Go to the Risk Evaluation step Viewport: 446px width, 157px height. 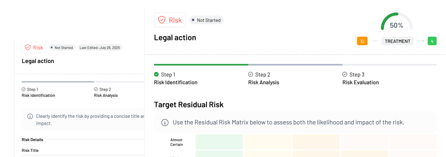[x=360, y=82]
